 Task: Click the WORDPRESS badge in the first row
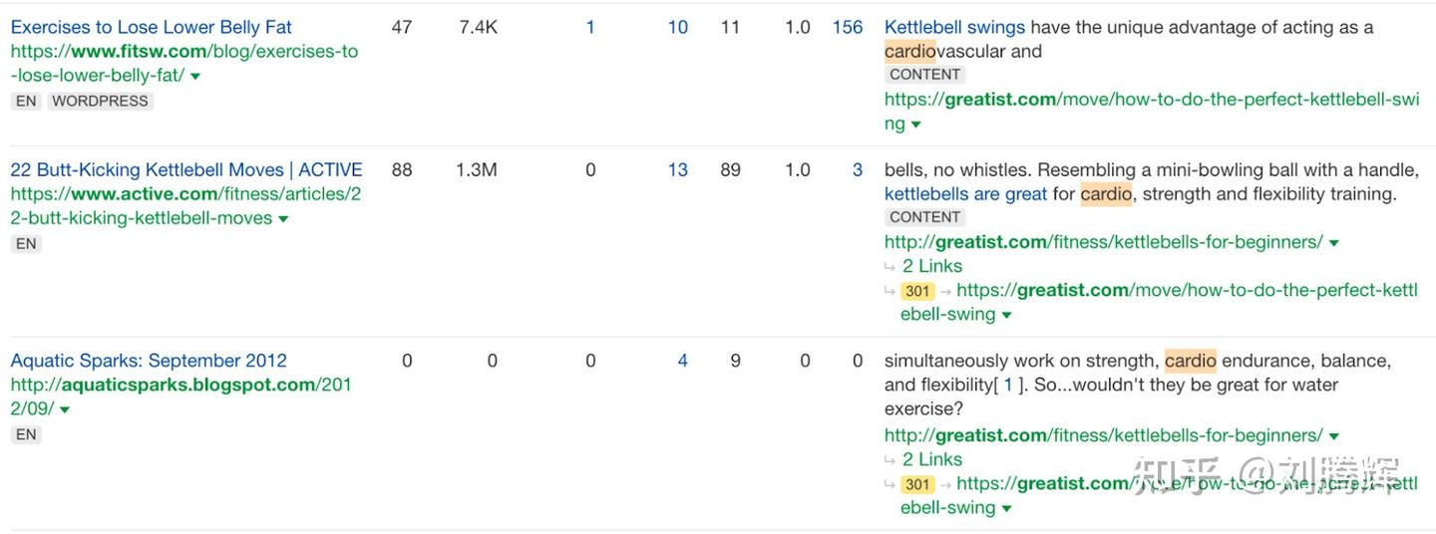click(100, 101)
